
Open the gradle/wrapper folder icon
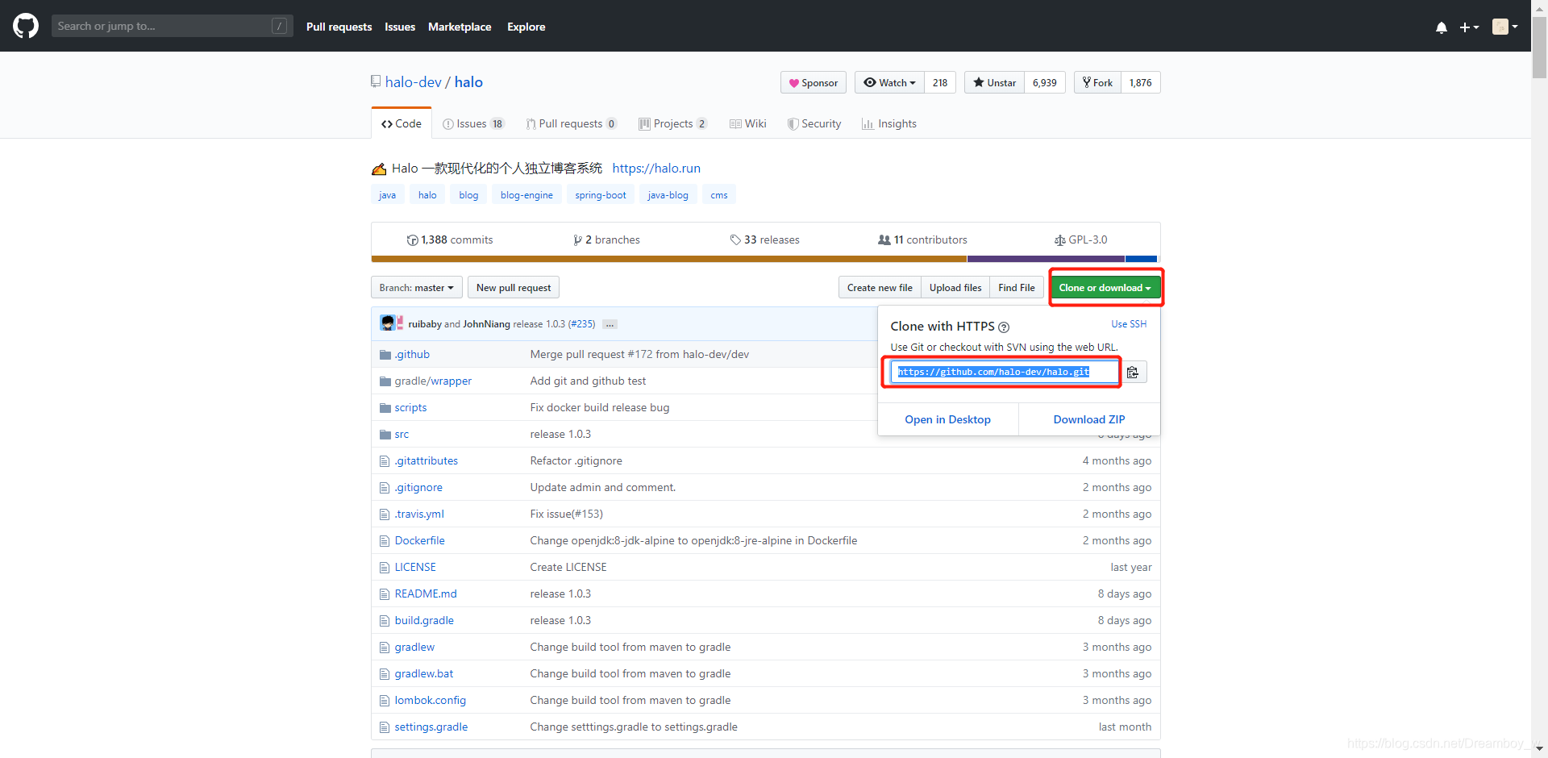pos(385,381)
